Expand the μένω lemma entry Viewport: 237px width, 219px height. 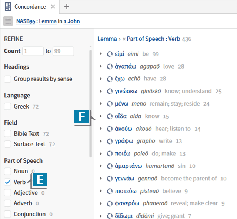pos(101,104)
